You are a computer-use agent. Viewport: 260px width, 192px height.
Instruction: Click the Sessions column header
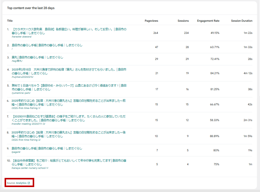coord(183,21)
